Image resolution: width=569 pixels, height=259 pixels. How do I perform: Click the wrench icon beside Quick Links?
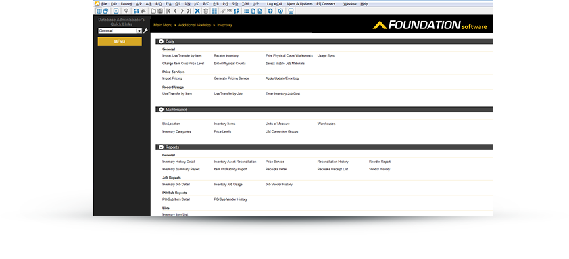145,31
